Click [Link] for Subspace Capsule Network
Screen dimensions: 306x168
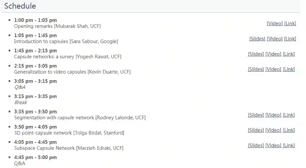point(289,145)
